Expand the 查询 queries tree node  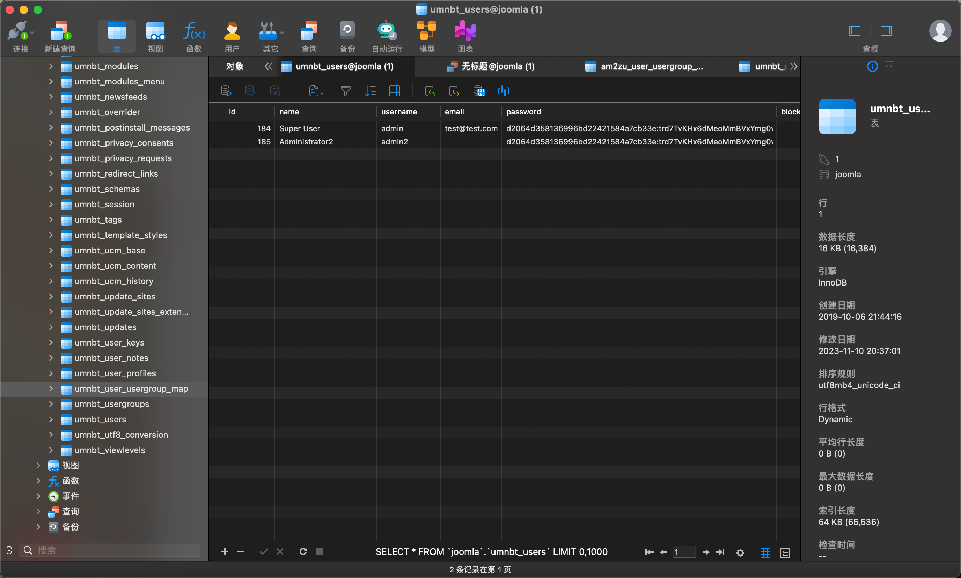(38, 511)
